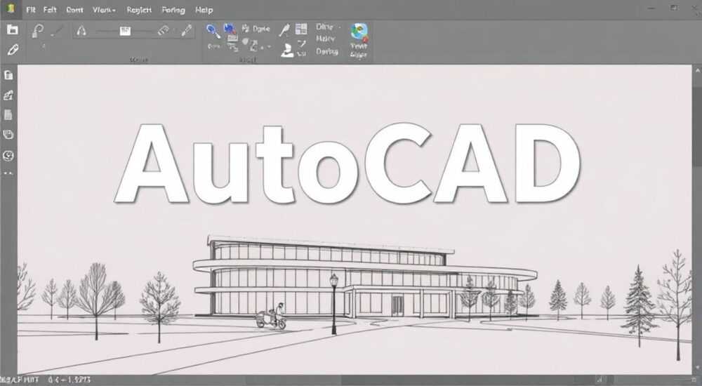Select the brush icon beside grid icon

pyautogui.click(x=284, y=29)
